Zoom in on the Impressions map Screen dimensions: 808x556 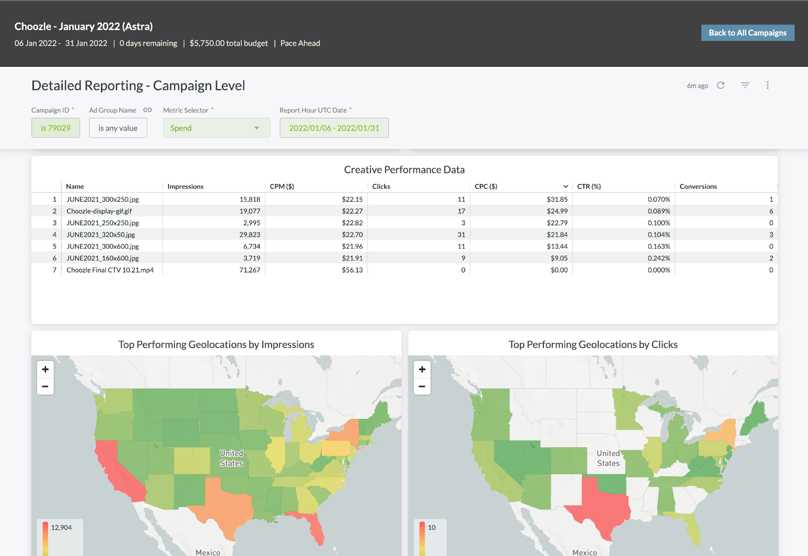tap(45, 369)
